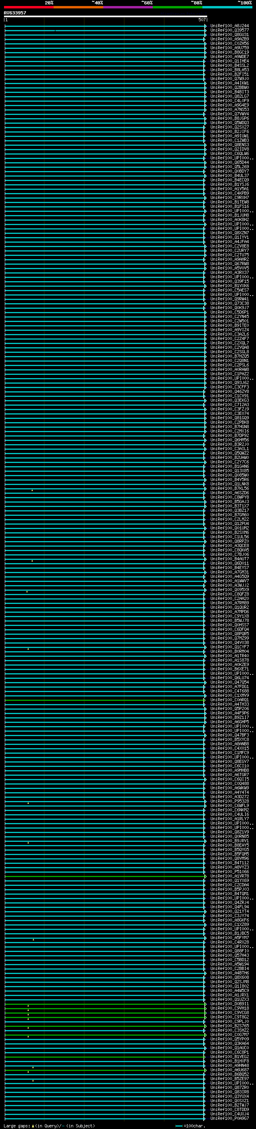The height and width of the screenshot is (1129, 256).
Task: Open hit UniRef100_B8GC19
Action: (x=230, y=52)
